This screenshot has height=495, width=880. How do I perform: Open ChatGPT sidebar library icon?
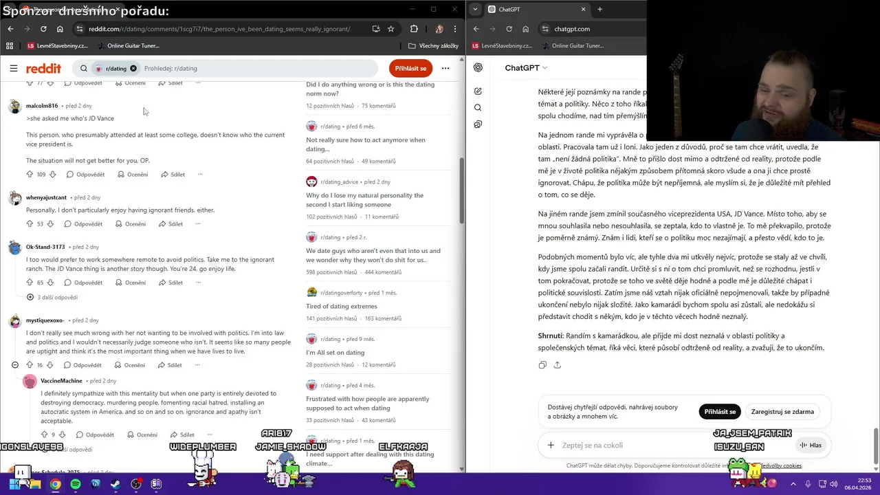(478, 124)
